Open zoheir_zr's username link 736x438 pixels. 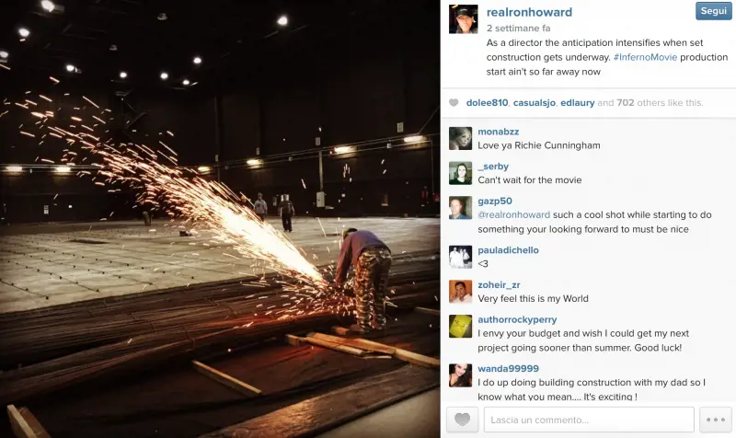coord(499,285)
